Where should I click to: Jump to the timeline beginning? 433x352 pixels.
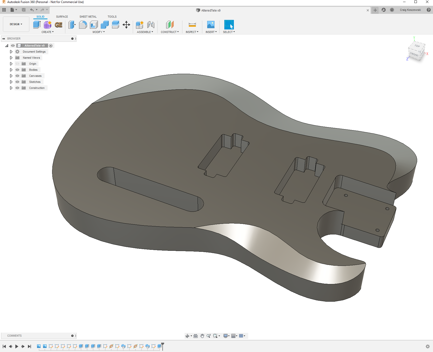pos(4,346)
